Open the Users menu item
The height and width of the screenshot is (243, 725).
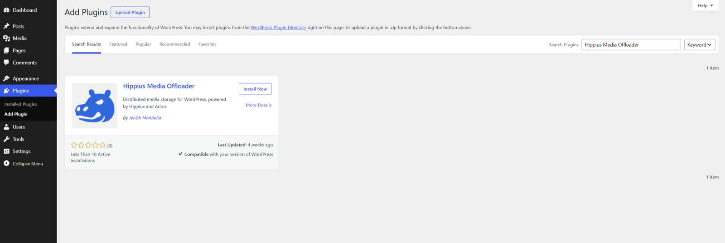point(28,127)
